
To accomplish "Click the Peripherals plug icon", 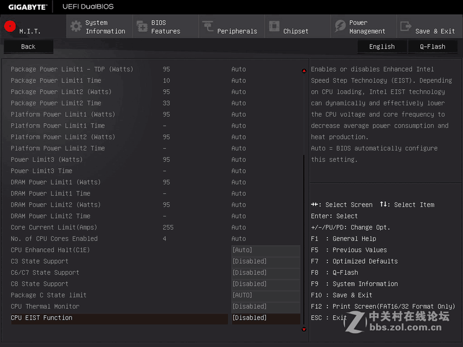I will (x=208, y=27).
